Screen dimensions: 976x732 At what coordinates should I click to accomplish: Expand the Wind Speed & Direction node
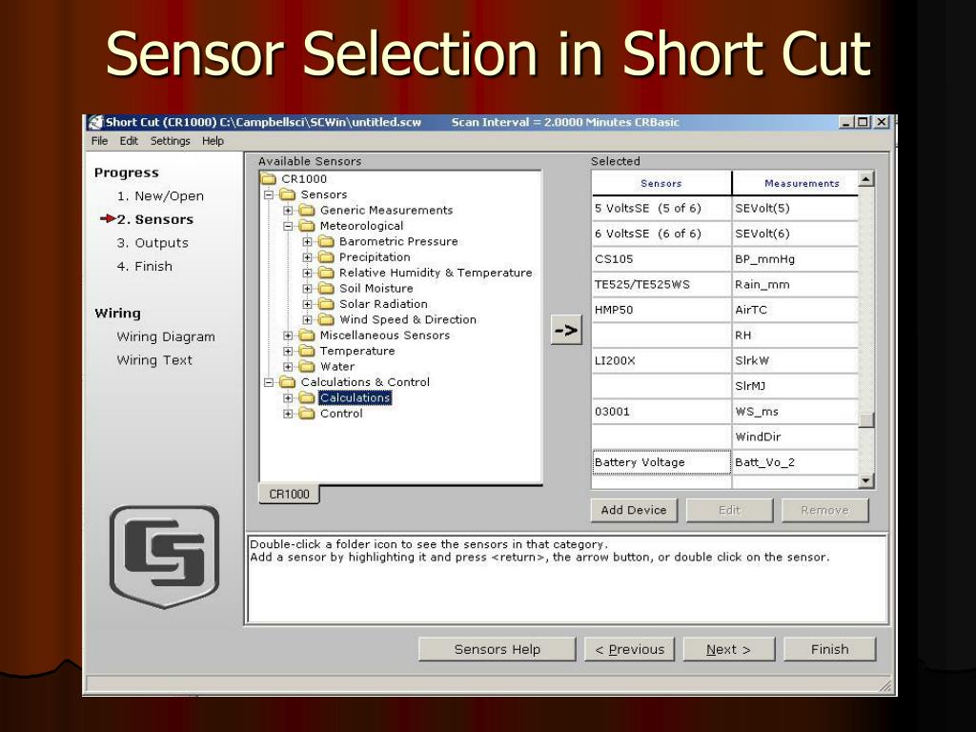click(x=308, y=319)
